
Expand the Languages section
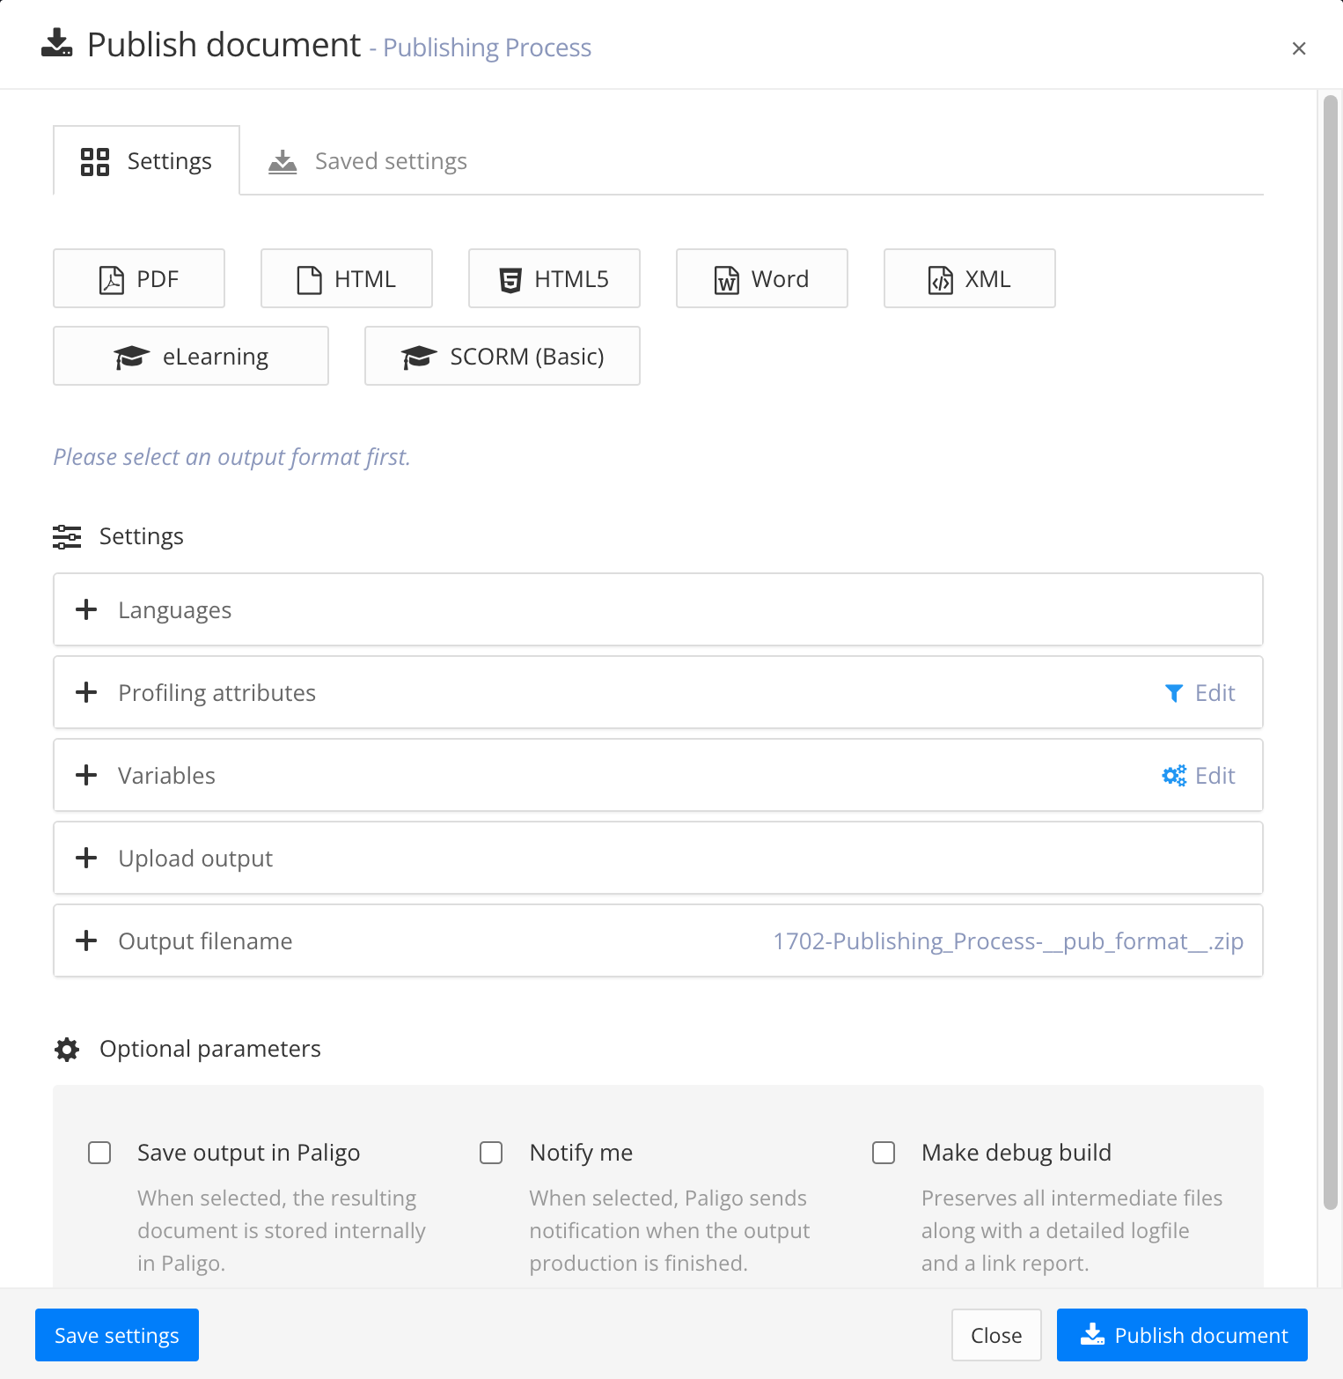tap(86, 609)
